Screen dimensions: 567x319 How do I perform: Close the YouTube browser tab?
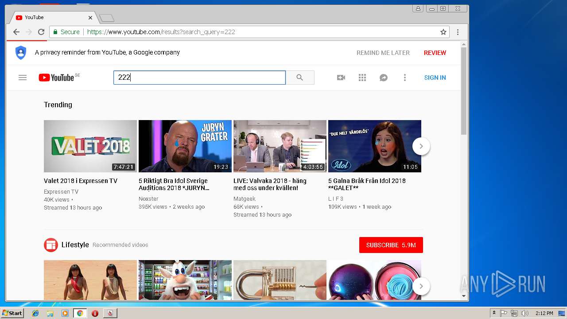point(90,18)
